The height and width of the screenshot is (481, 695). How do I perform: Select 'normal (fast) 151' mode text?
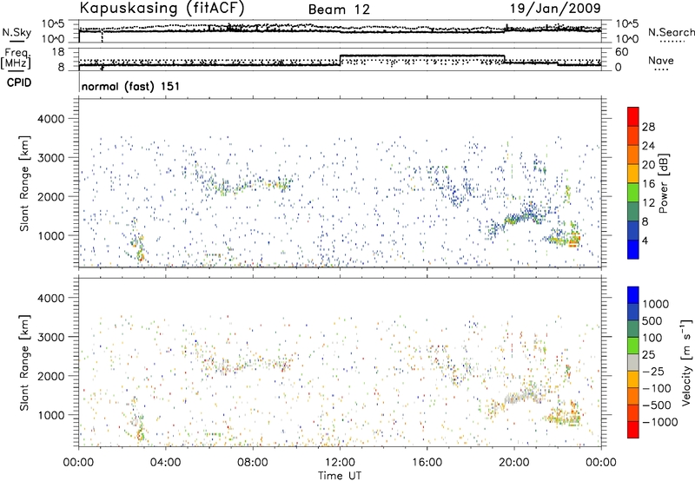(x=131, y=86)
